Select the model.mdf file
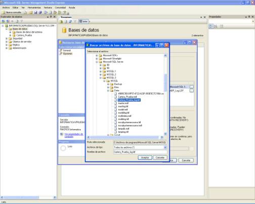Viewport: 255px width, 204px height. coord(123,110)
